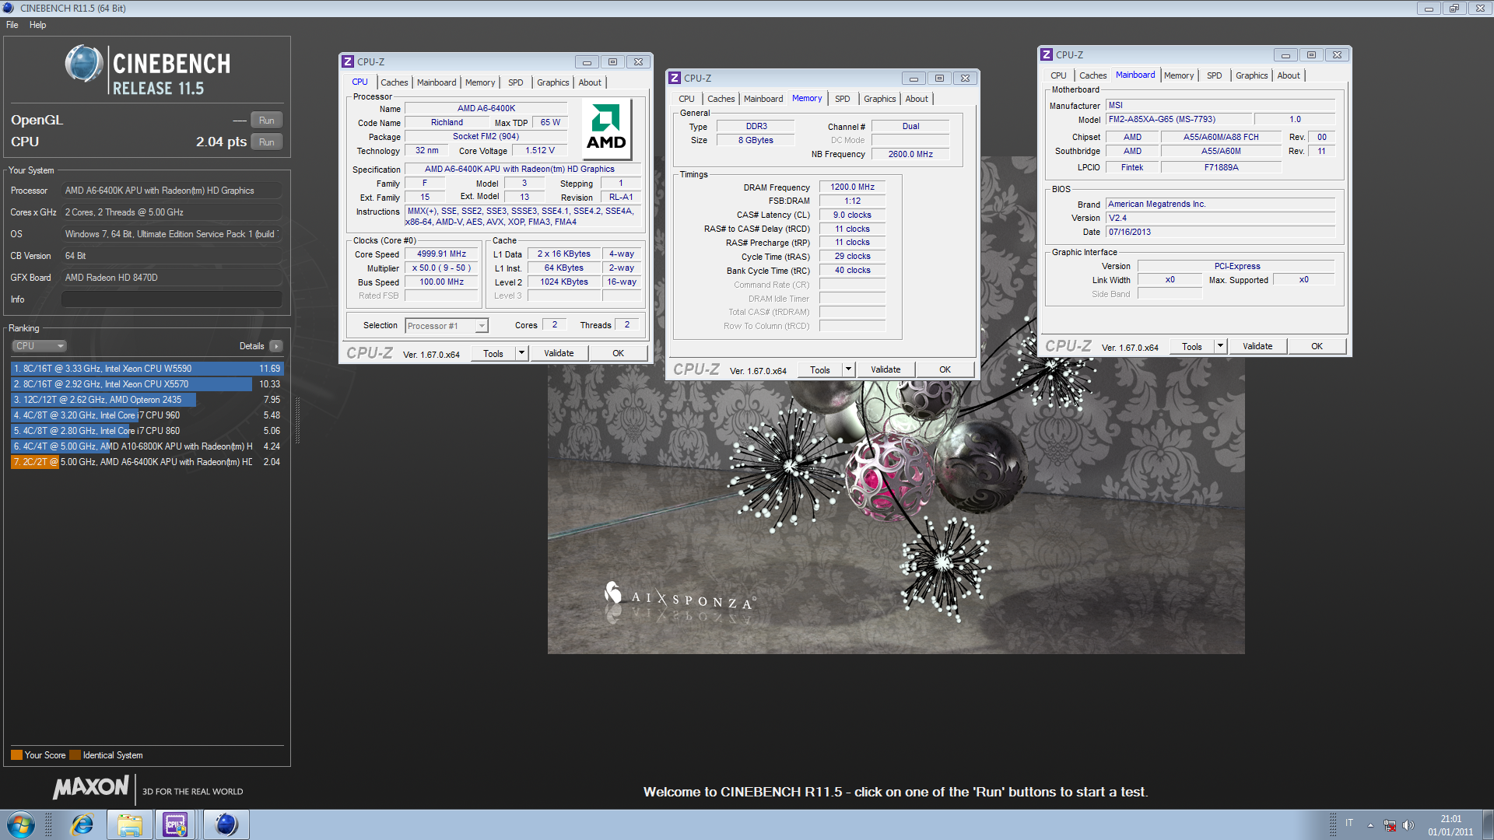Click OK in Memory window
This screenshot has height=840, width=1494.
pos(945,369)
